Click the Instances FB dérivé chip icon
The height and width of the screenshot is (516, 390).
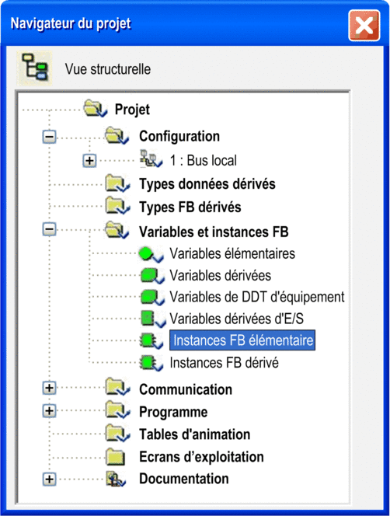151,363
